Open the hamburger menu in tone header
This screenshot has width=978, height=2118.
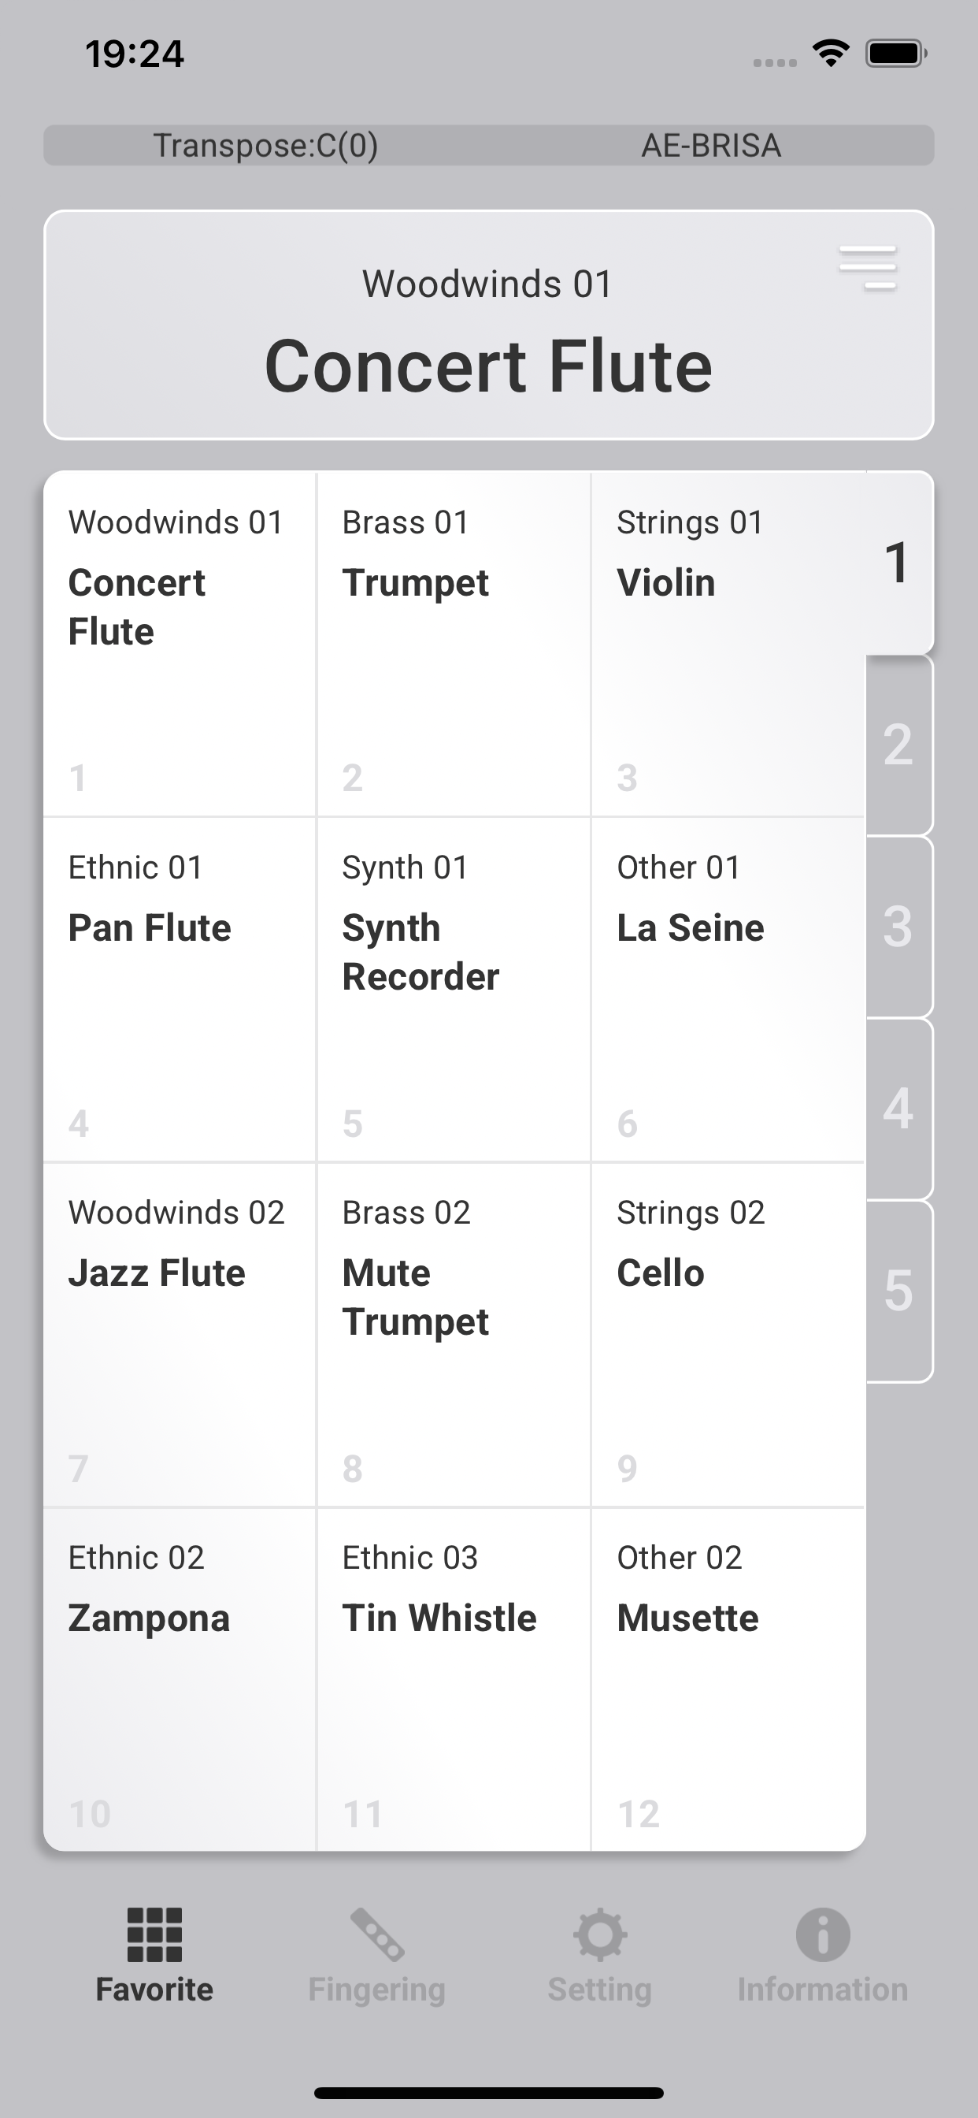[x=867, y=268]
